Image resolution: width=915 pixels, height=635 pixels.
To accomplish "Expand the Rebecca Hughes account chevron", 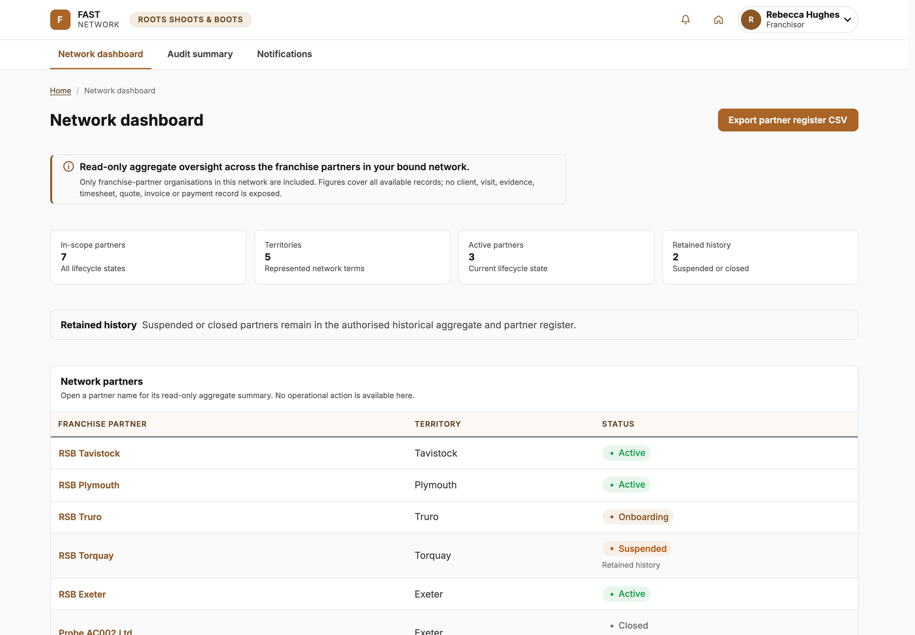I will click(848, 19).
